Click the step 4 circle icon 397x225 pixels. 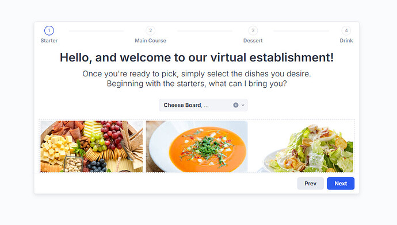(x=346, y=30)
